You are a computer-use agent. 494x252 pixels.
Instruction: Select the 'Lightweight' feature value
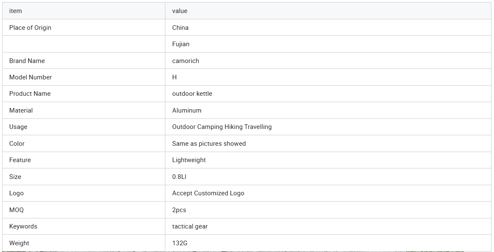(189, 160)
